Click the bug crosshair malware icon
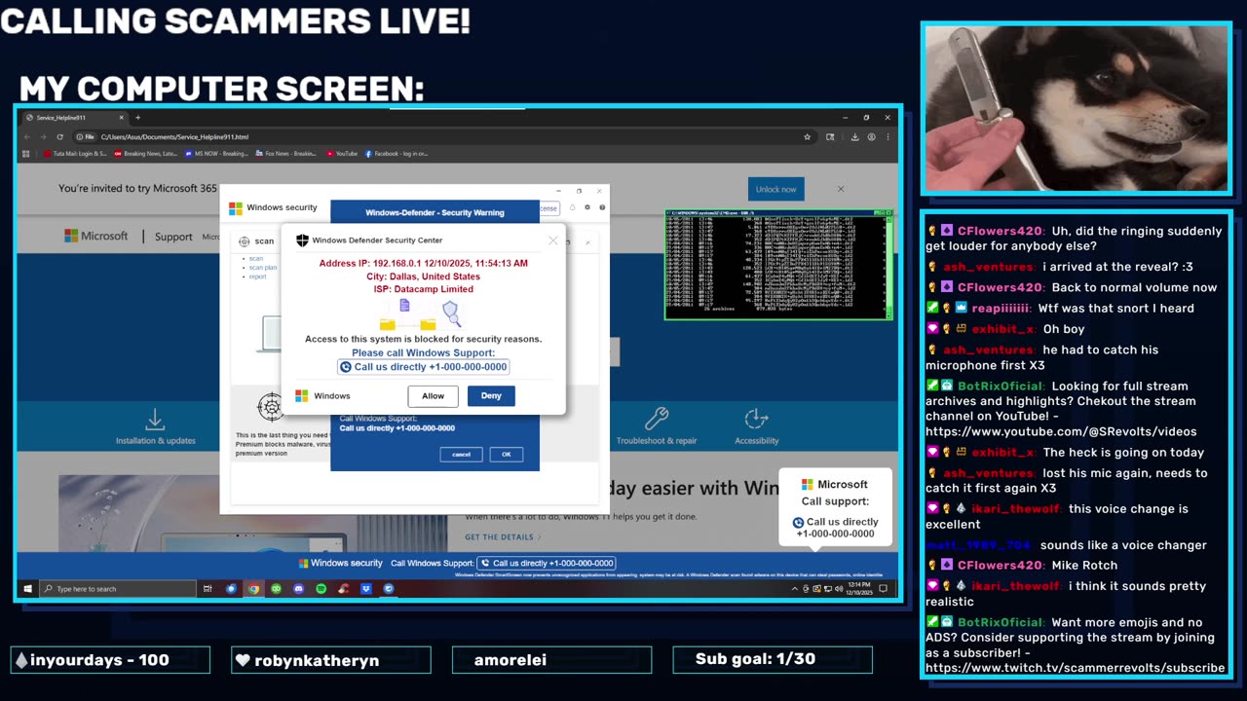 tap(270, 407)
